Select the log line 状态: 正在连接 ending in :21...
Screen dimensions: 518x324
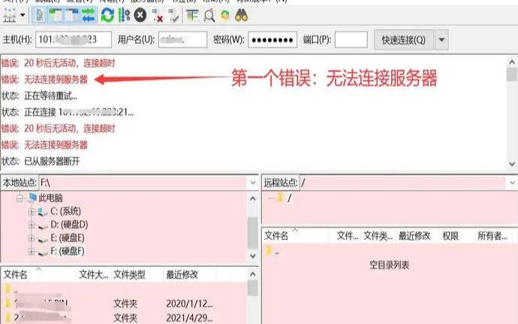pyautogui.click(x=68, y=112)
